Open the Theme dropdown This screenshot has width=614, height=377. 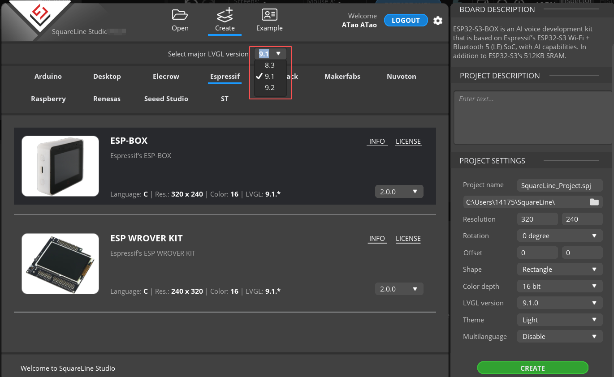[559, 320]
